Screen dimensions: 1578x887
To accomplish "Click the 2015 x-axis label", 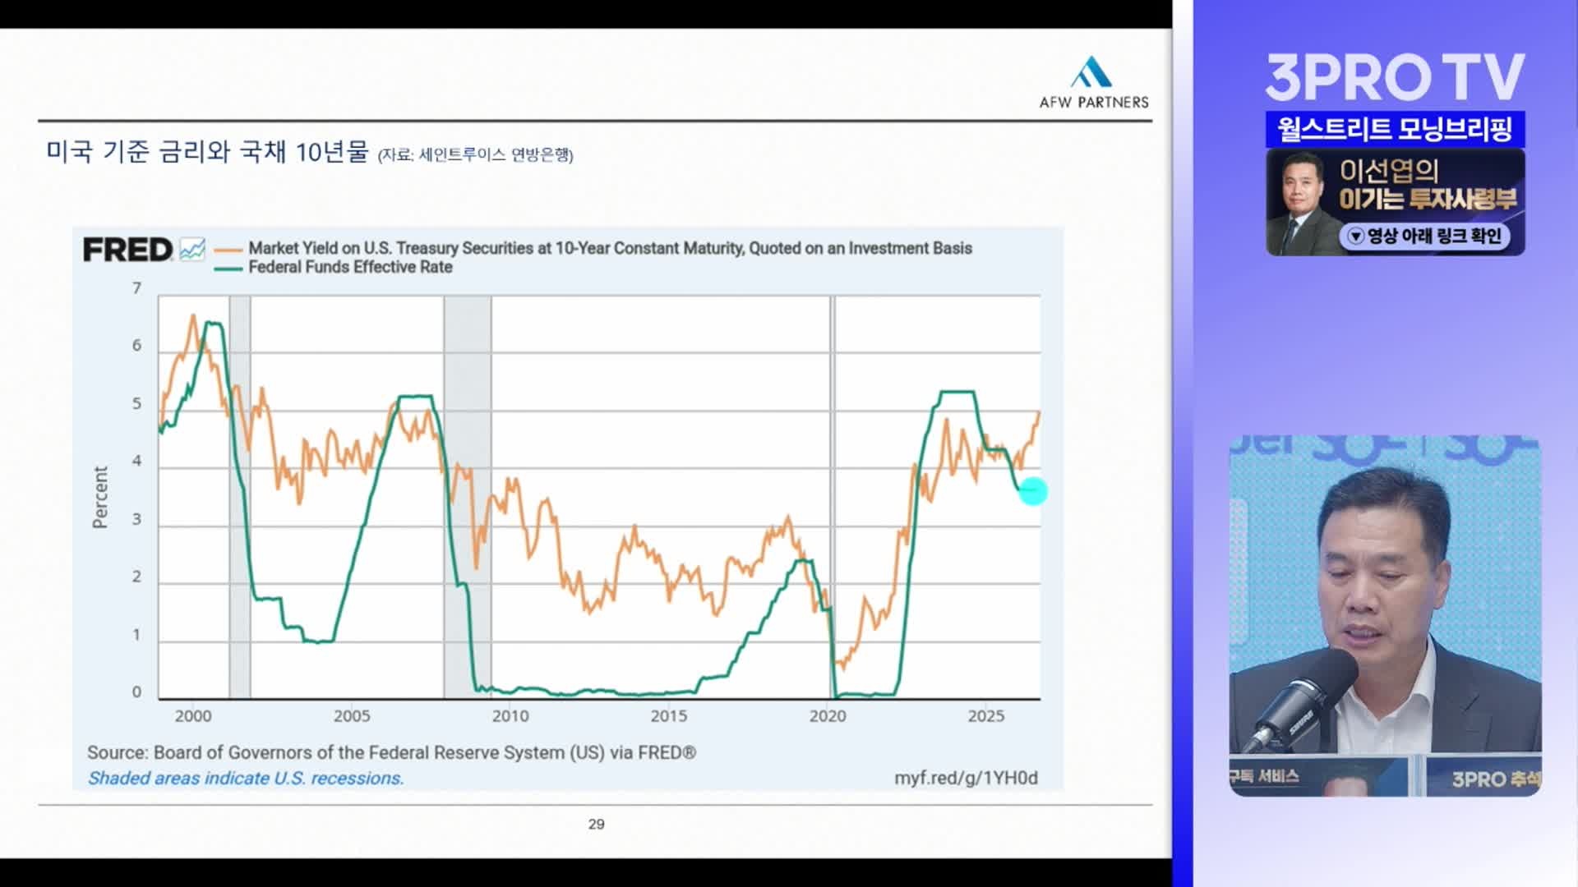I will [x=669, y=716].
